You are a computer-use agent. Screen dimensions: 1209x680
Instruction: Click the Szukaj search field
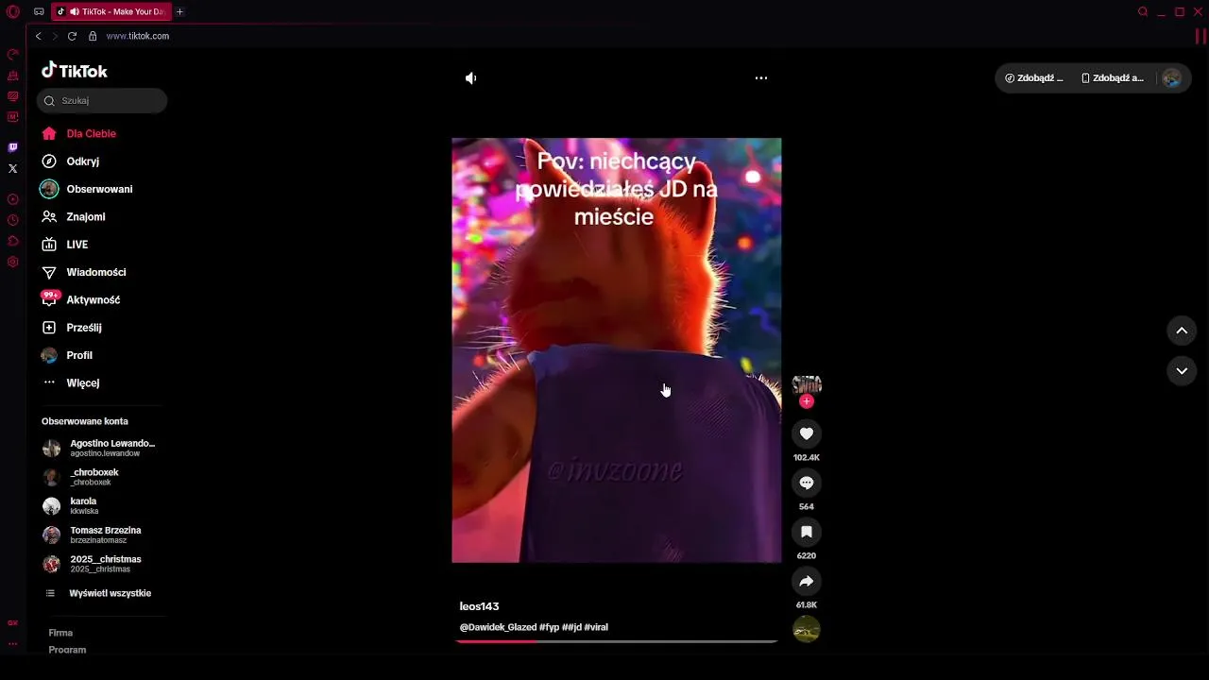coord(102,100)
